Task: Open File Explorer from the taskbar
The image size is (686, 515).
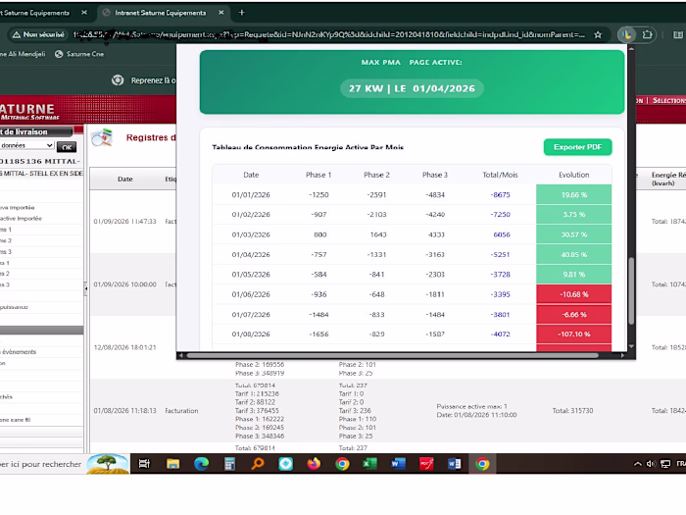Action: (x=172, y=464)
